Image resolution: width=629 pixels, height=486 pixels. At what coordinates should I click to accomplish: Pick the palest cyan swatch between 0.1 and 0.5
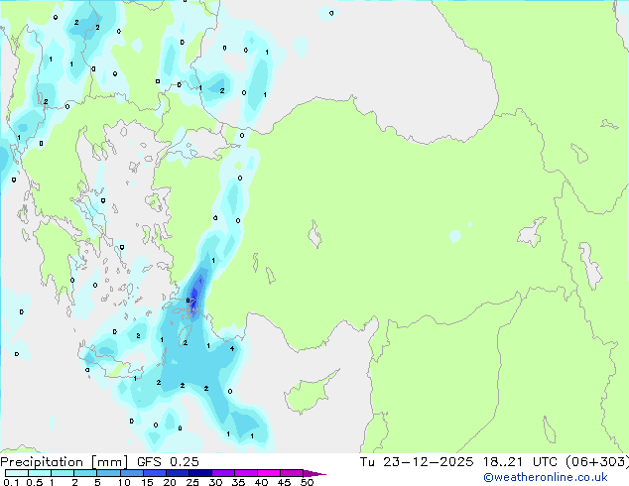coord(17,473)
